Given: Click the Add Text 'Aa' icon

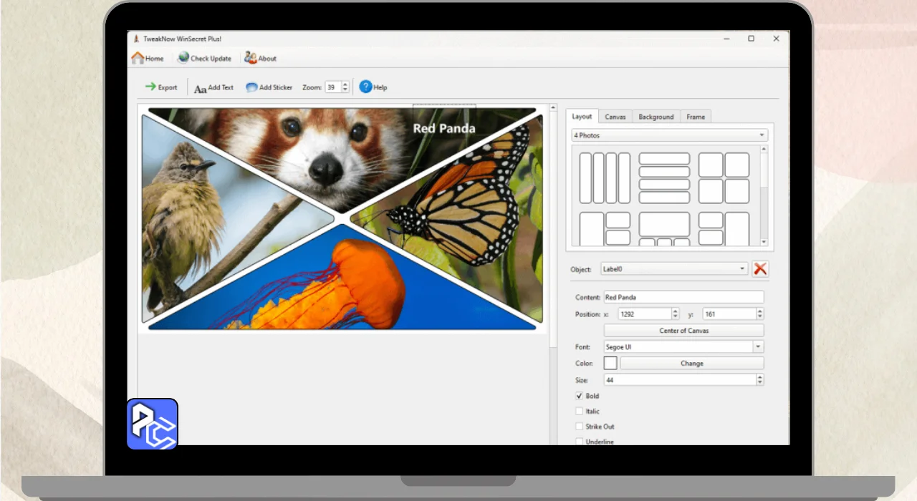Looking at the screenshot, I should click(201, 88).
